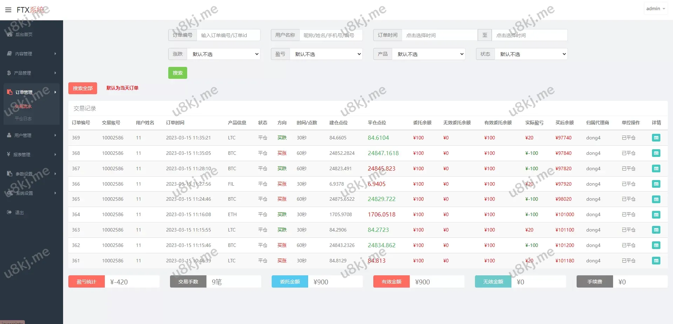Viewport: 673px width, 324px height.
Task: Toggle the hamburger sidebar menu icon
Action: point(8,10)
